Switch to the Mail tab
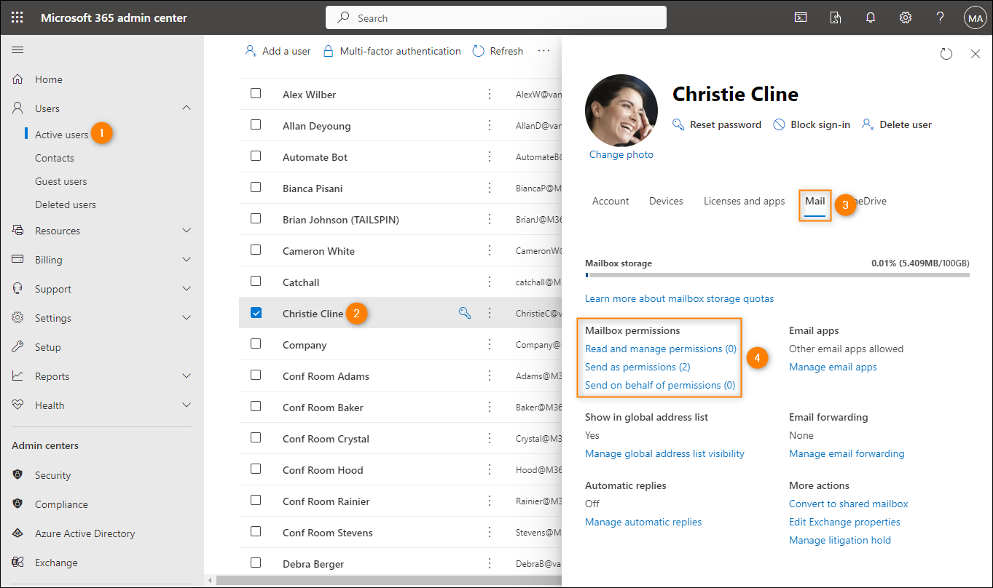This screenshot has width=993, height=588. [x=815, y=201]
